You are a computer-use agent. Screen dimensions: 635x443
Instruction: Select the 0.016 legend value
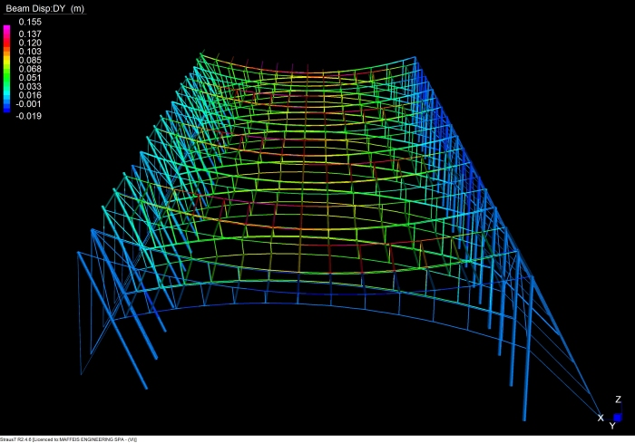tap(29, 95)
